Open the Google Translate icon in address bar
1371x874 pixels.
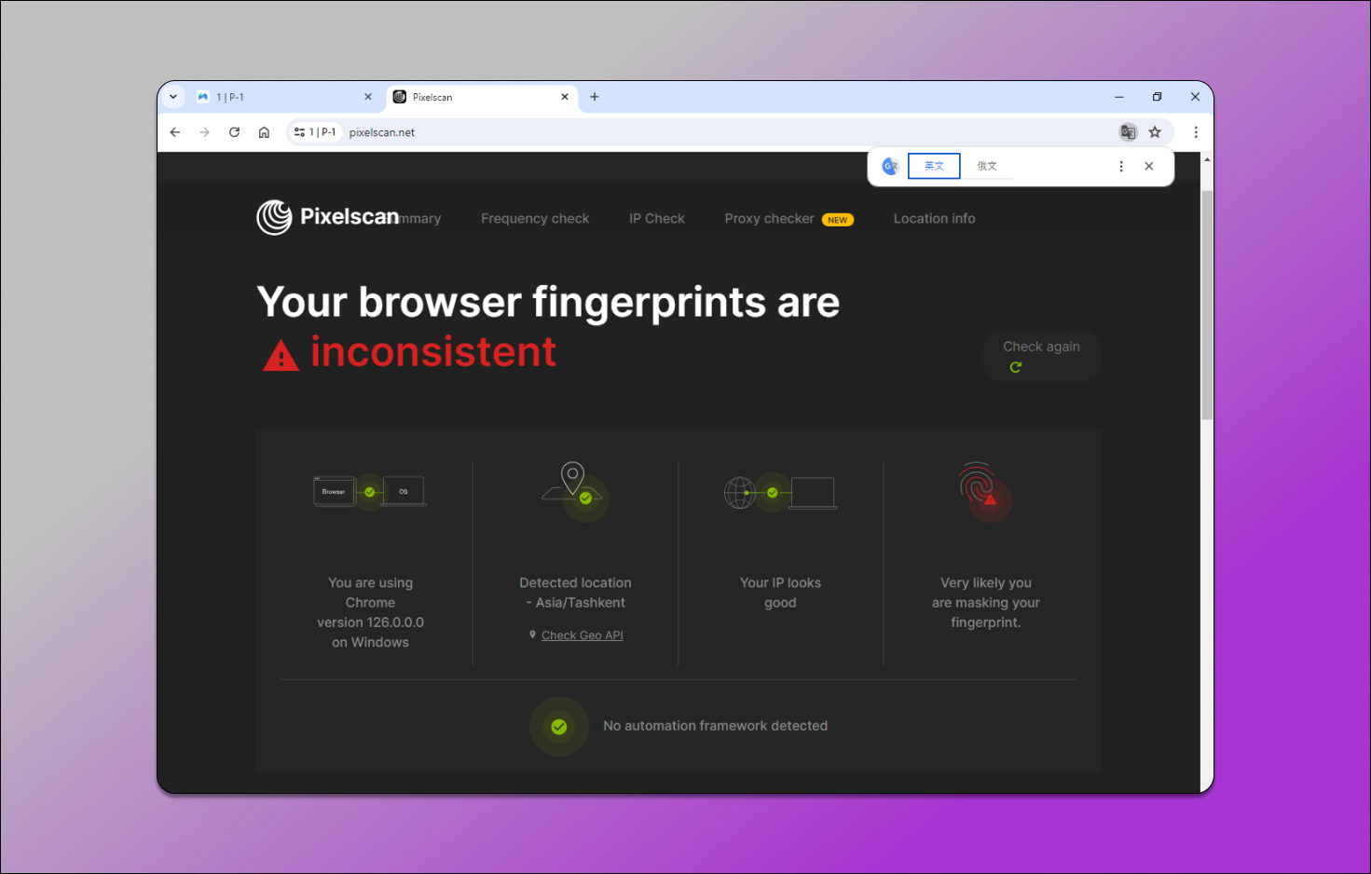click(1128, 132)
